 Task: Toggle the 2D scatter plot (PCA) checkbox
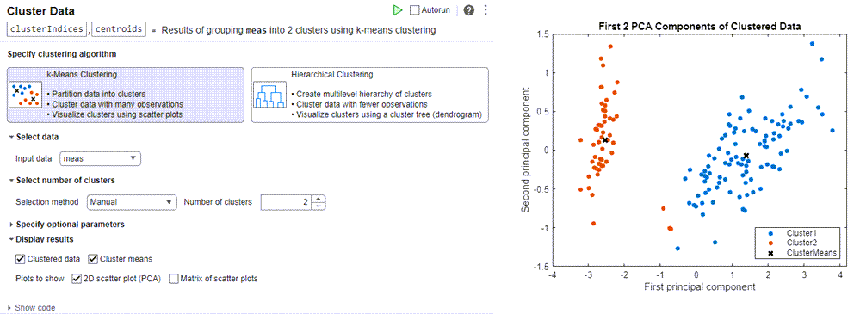coord(77,279)
